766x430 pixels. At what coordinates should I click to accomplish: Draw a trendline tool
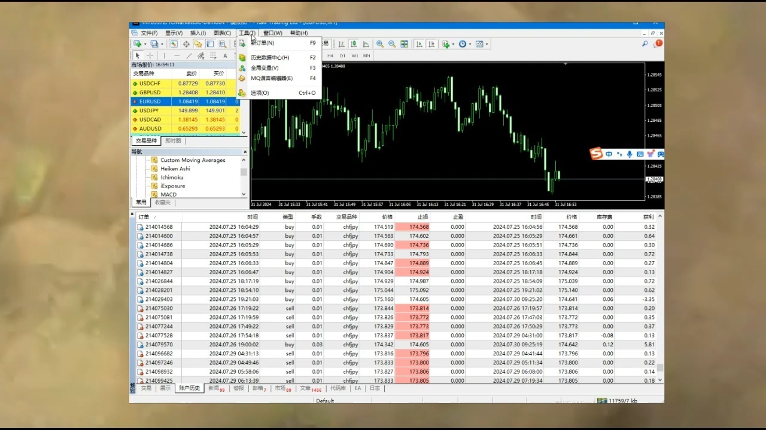pyautogui.click(x=189, y=56)
